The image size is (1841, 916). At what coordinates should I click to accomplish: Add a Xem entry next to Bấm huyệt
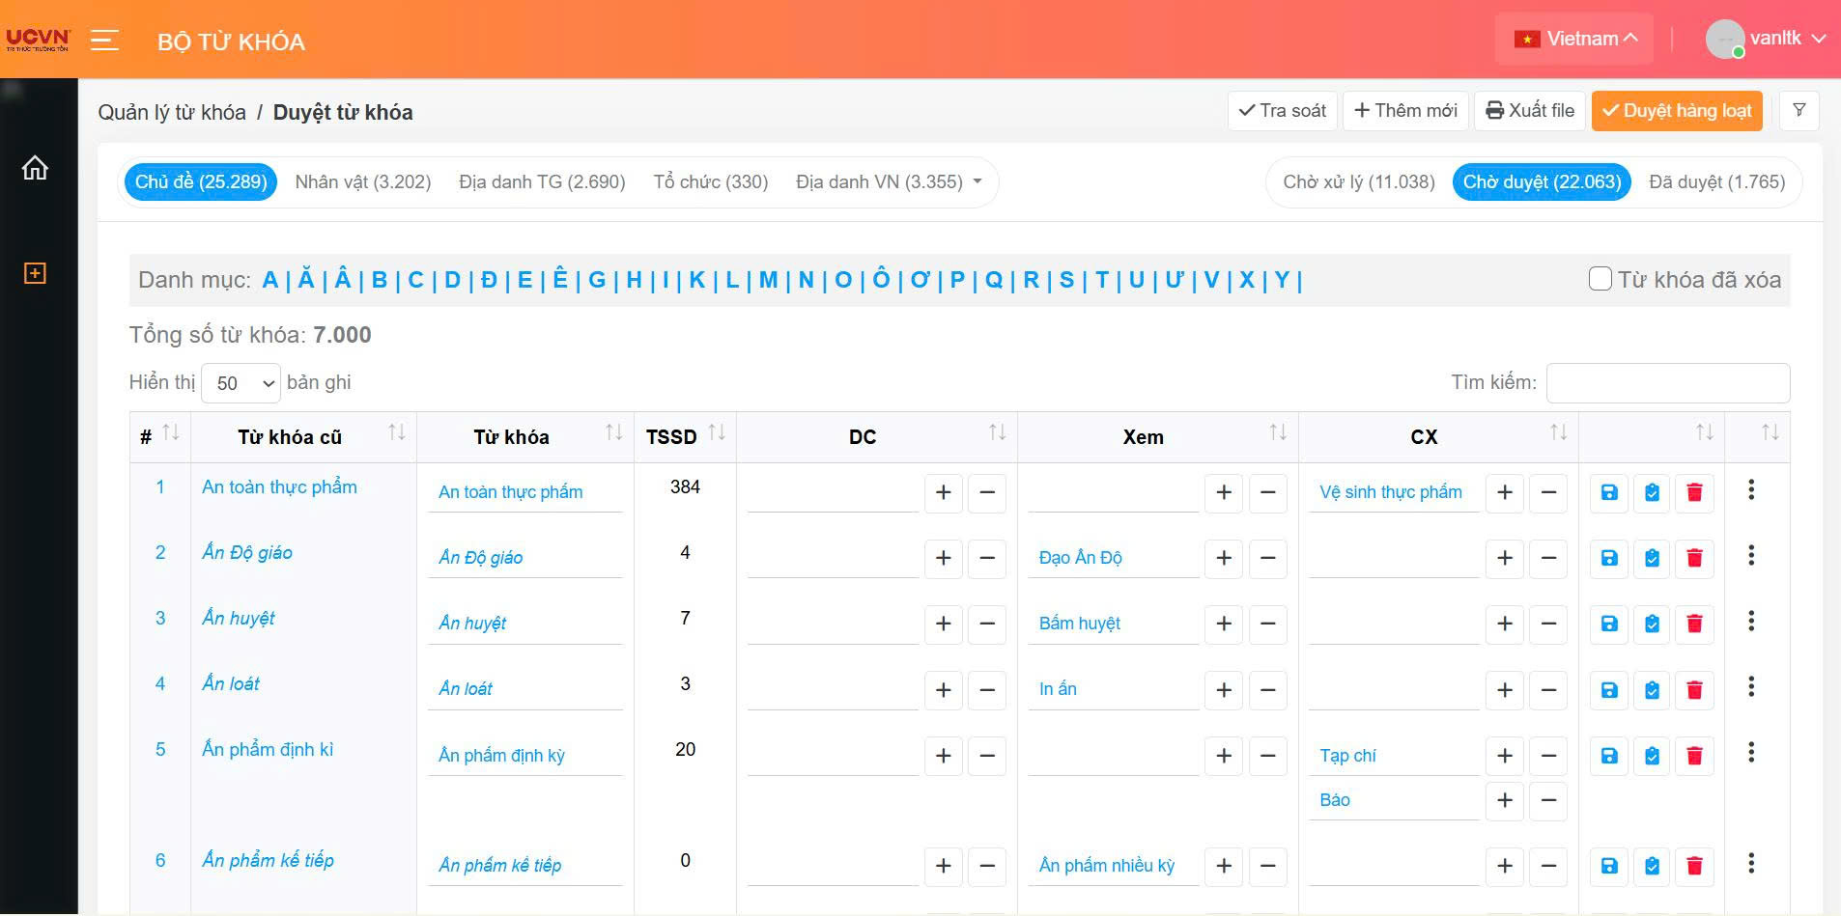pyautogui.click(x=1224, y=624)
